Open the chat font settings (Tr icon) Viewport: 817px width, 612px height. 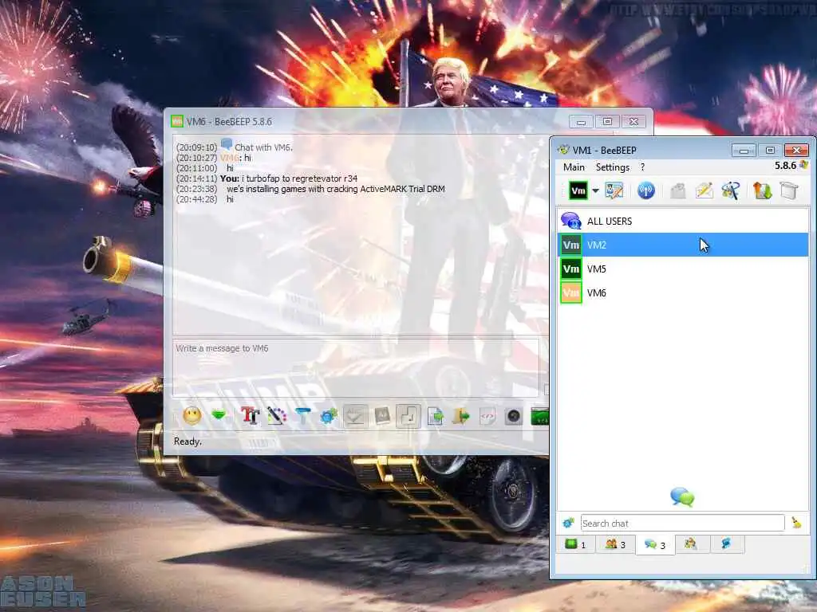250,416
